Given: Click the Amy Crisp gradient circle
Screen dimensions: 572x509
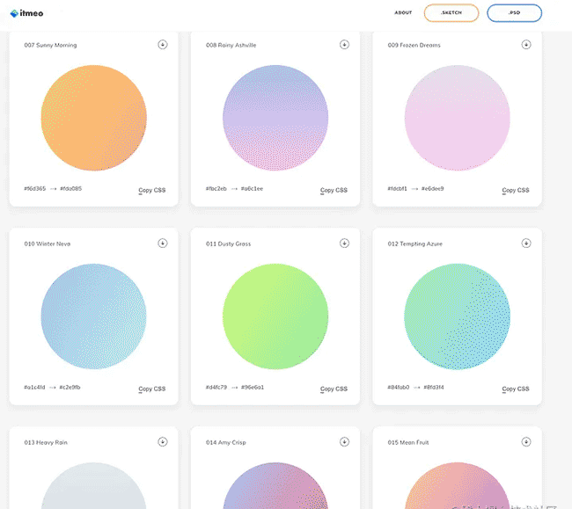Looking at the screenshot, I should 275,485.
